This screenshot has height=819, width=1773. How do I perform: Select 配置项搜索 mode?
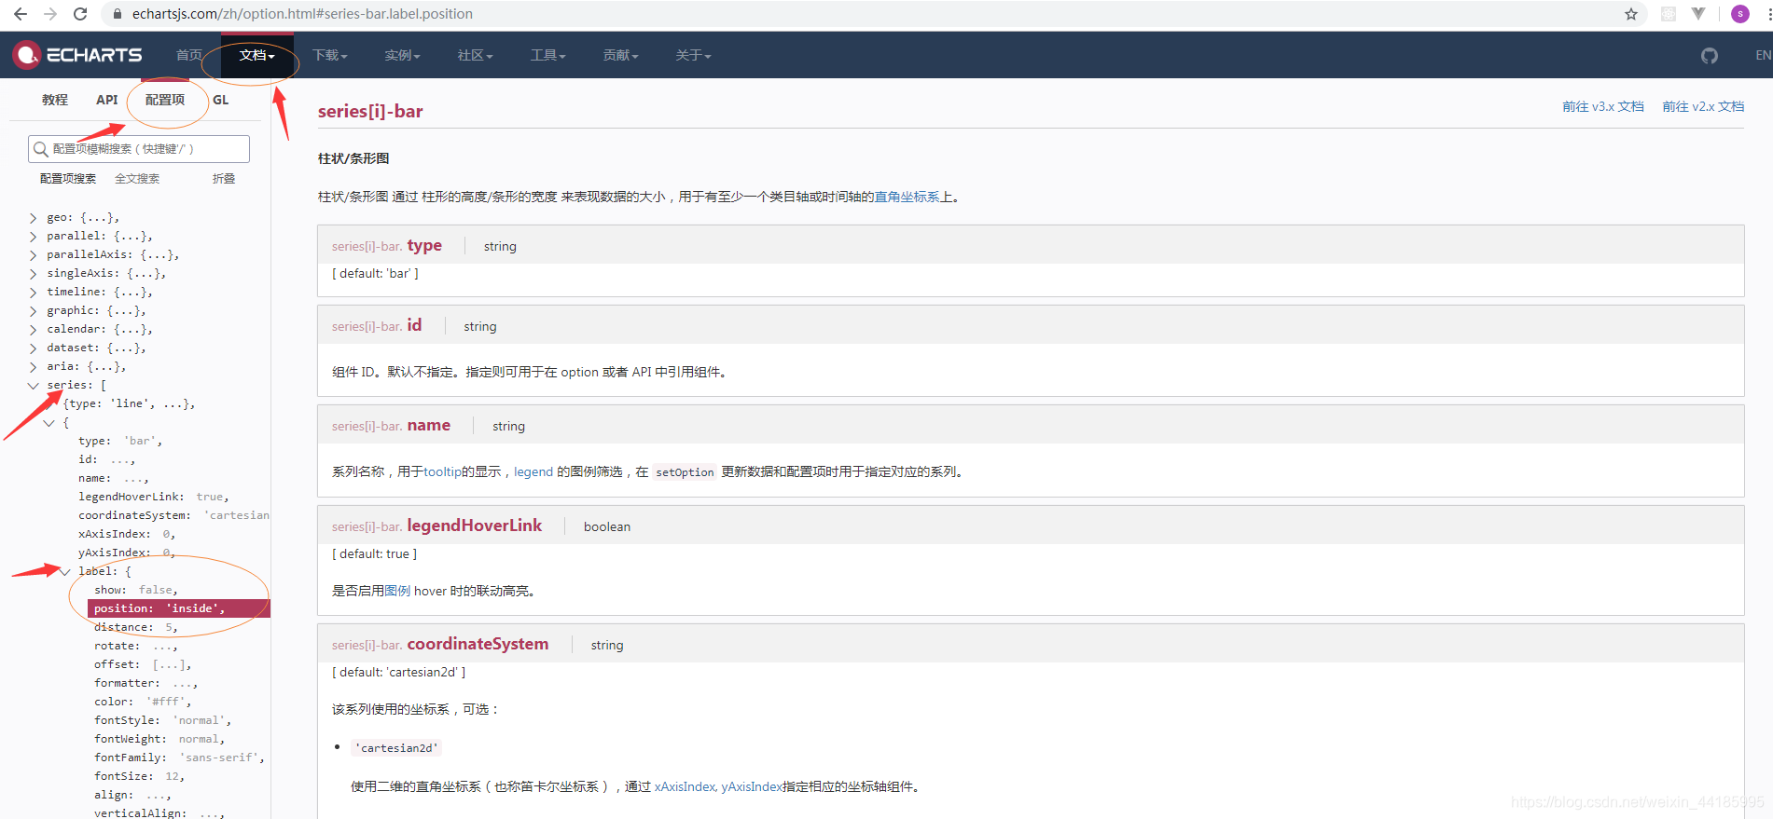click(68, 179)
